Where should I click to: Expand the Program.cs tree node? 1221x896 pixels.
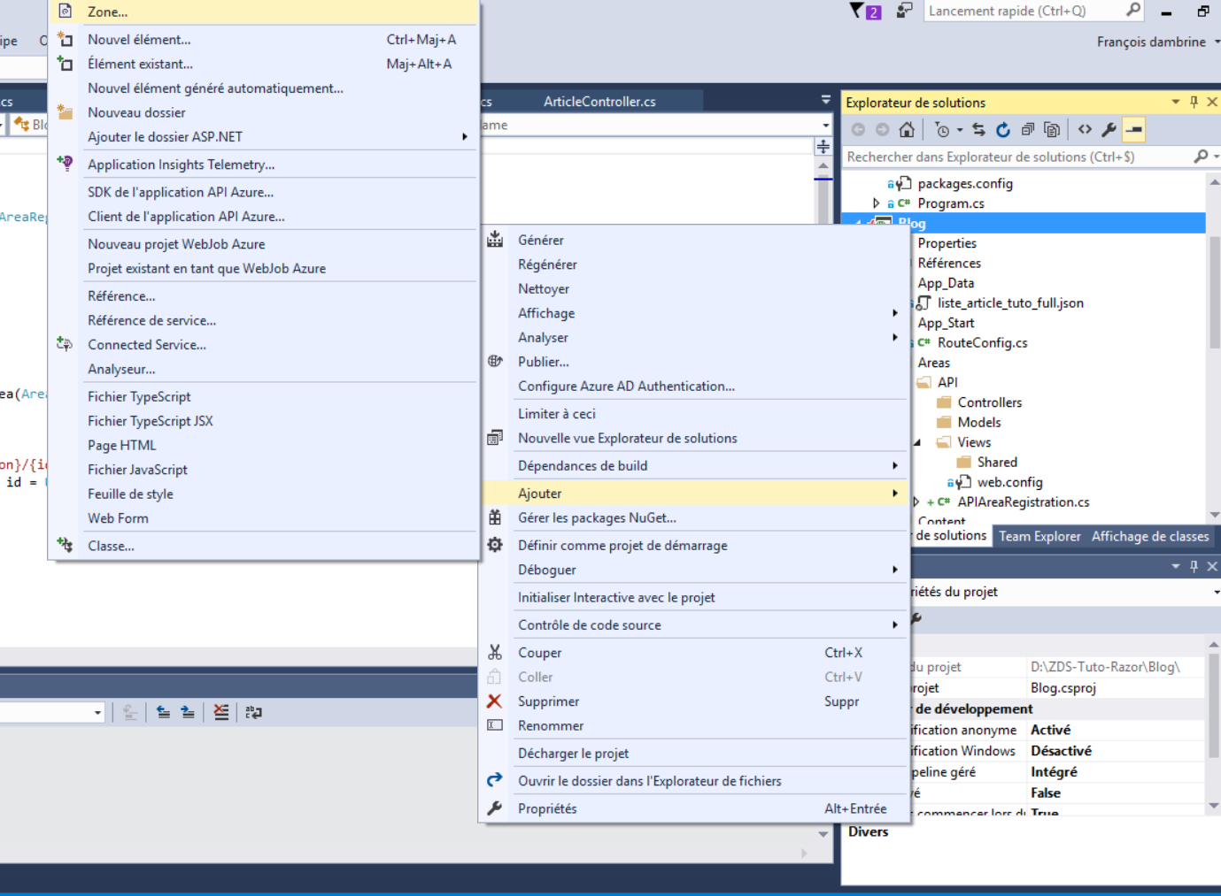point(877,203)
